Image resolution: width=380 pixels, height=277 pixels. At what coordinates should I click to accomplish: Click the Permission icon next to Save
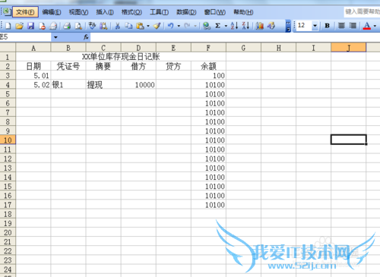(x=42, y=26)
